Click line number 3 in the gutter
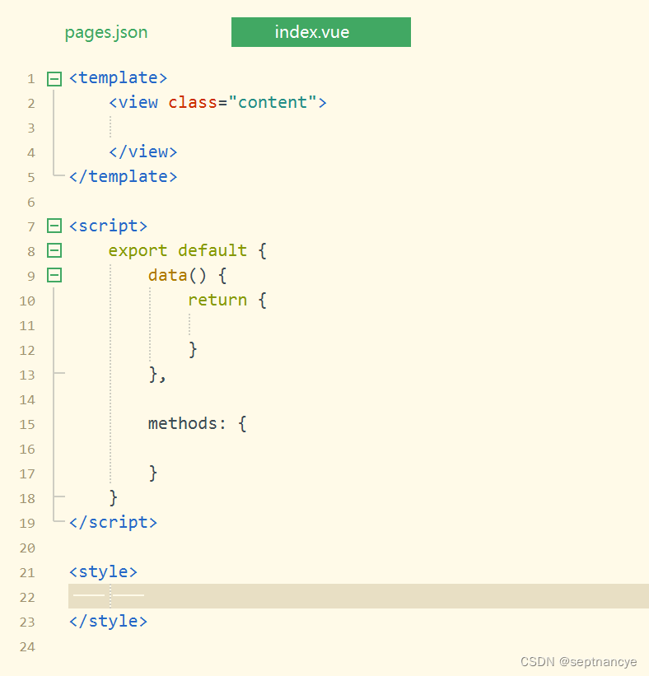 (x=31, y=128)
